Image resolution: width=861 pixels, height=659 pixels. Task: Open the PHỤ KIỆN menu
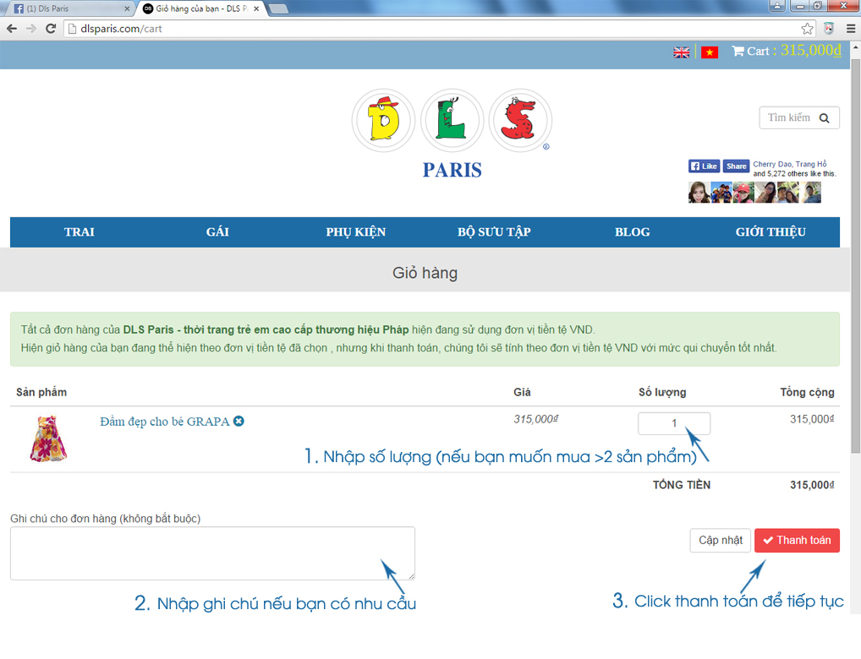pos(356,232)
